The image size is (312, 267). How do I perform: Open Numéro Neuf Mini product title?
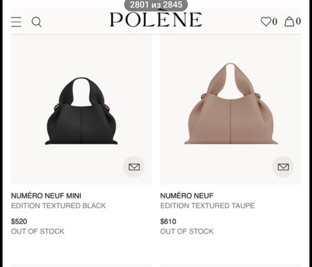[46, 196]
